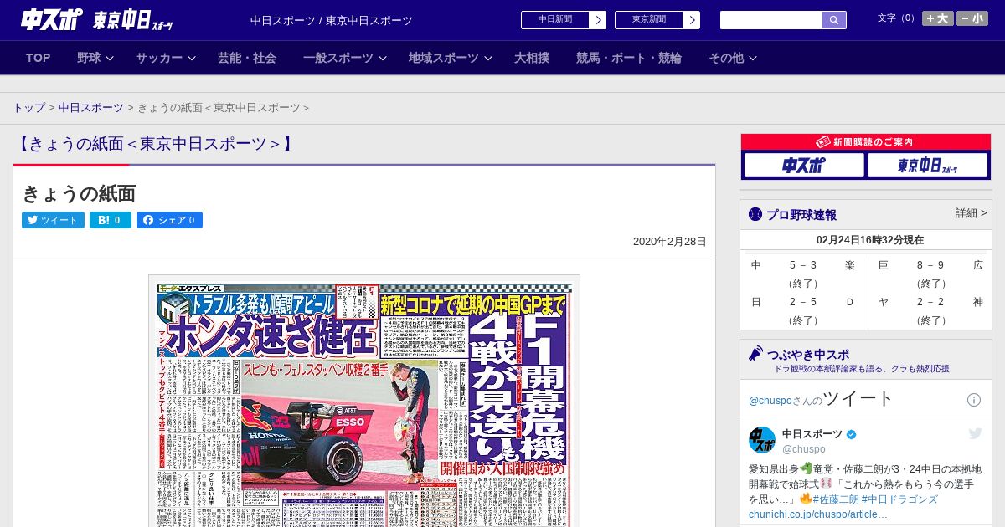The image size is (1005, 527).
Task: Increase text size with +大 button
Action: coord(938,18)
